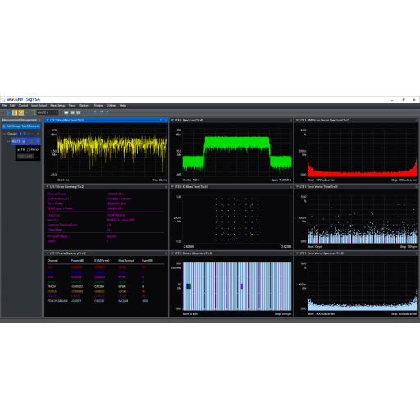Open the MeasSetup menu
Image resolution: width=420 pixels, height=420 pixels.
(57, 106)
